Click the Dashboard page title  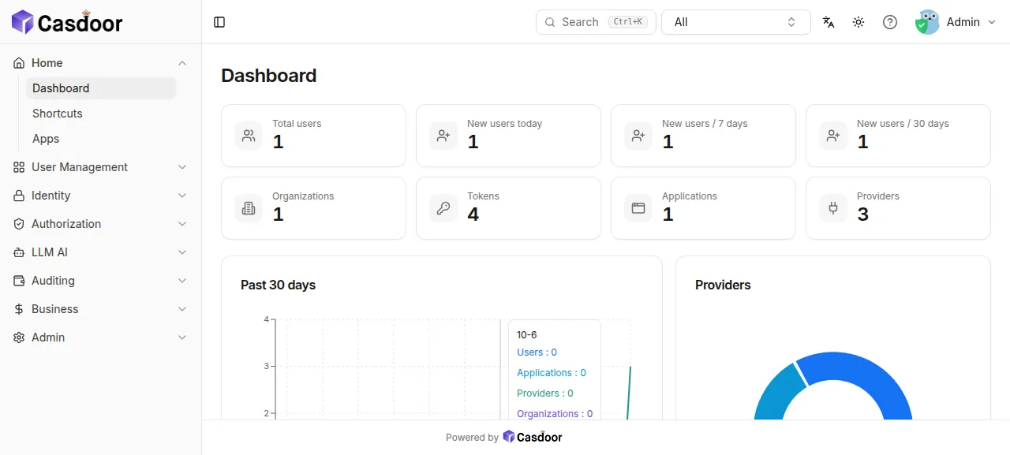(269, 76)
